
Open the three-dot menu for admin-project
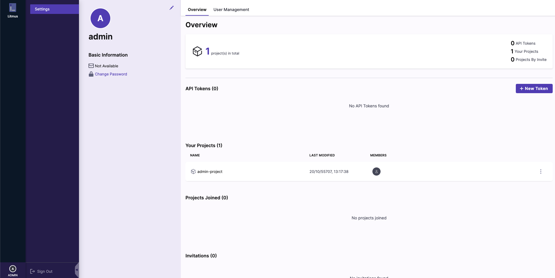pos(540,172)
